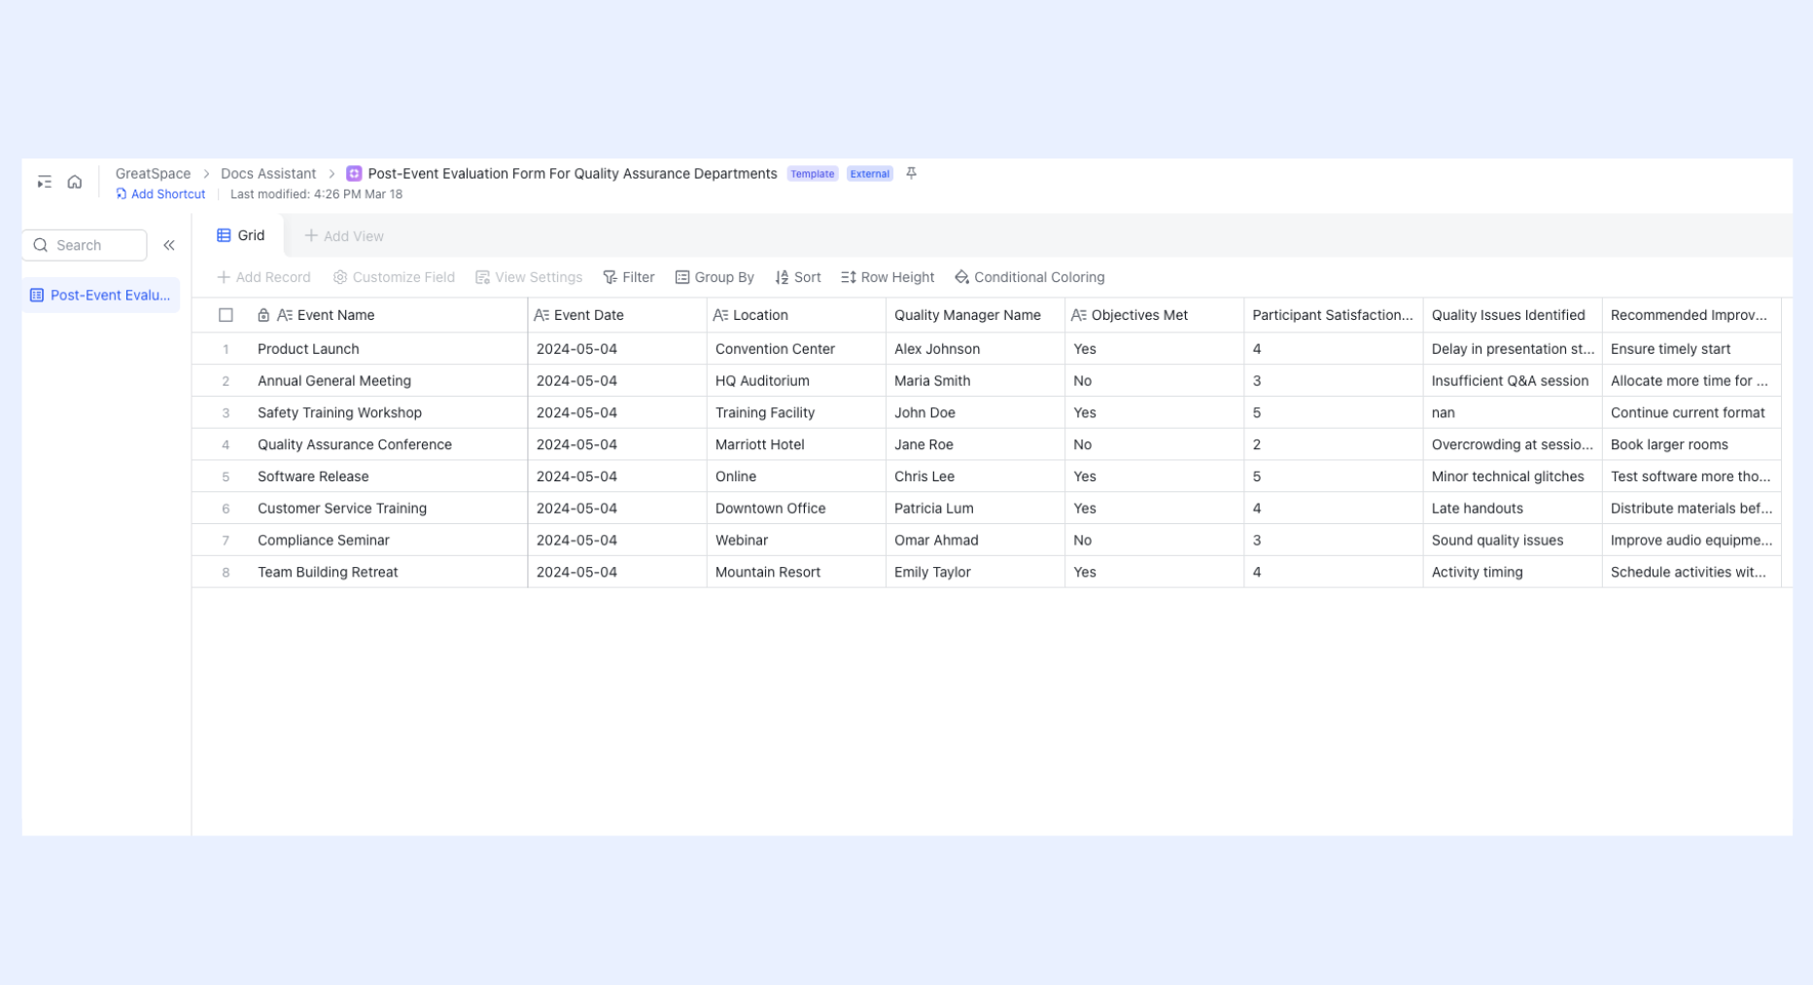Click the Add Shortcut link

160,194
